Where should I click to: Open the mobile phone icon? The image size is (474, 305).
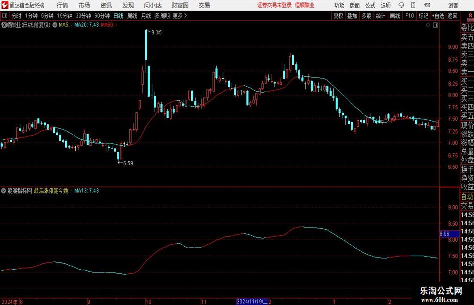click(x=413, y=5)
